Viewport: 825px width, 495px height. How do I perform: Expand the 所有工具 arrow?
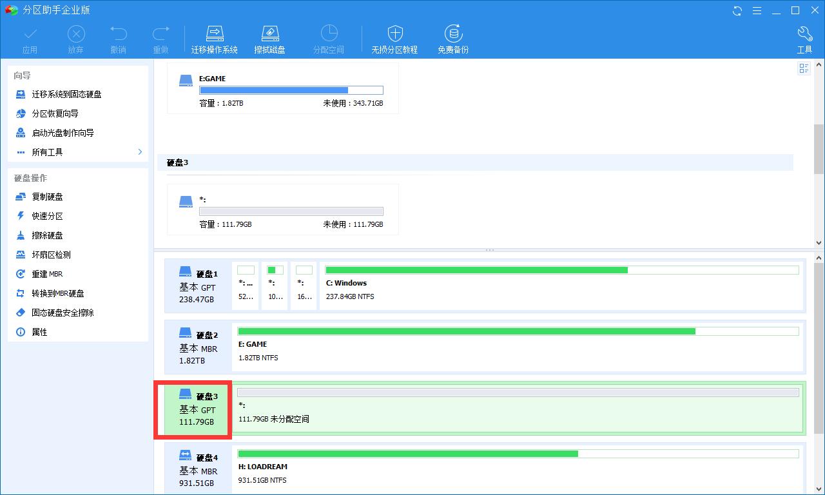[x=140, y=152]
